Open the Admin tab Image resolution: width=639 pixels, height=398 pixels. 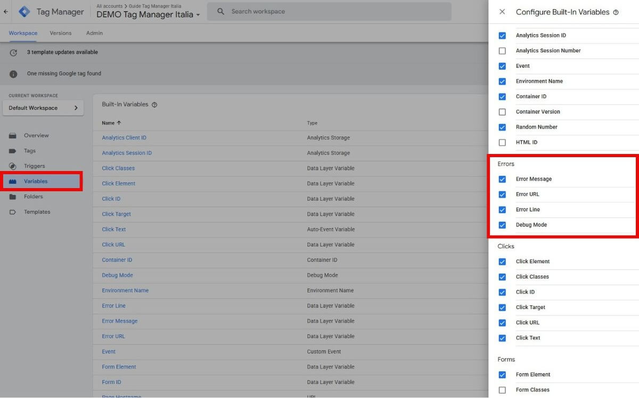94,33
